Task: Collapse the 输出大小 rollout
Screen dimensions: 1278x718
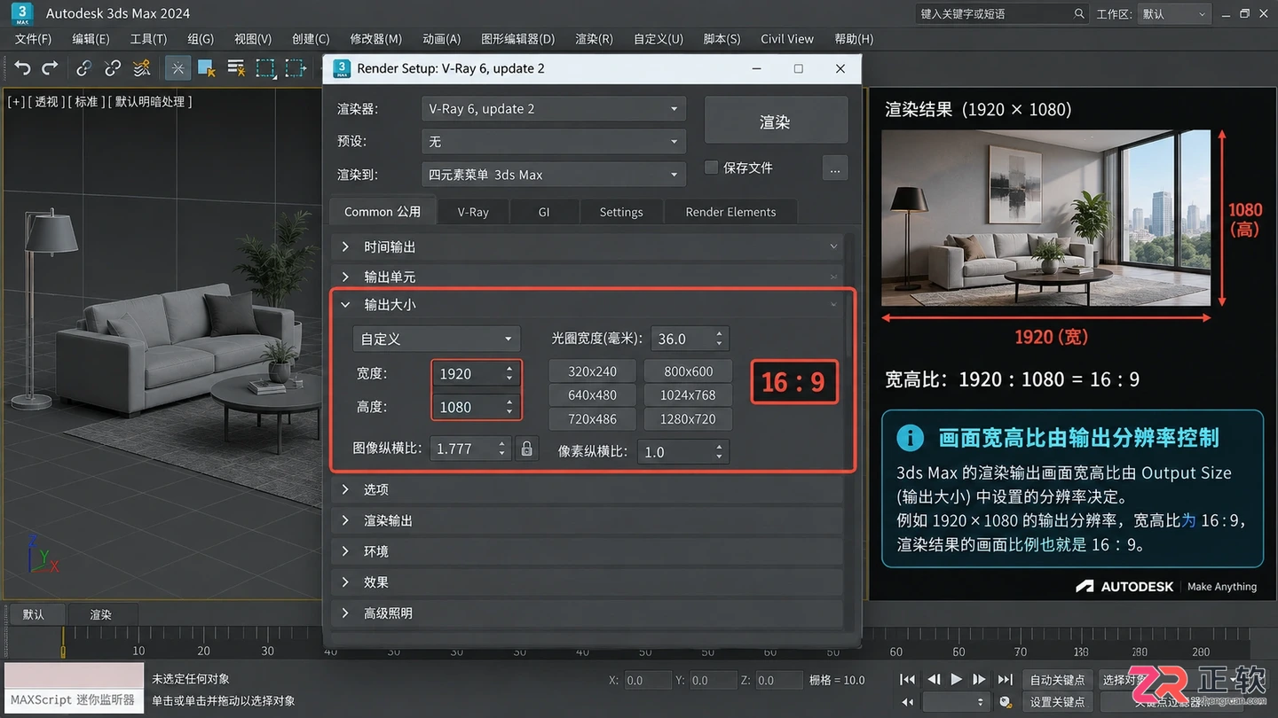Action: (x=587, y=305)
